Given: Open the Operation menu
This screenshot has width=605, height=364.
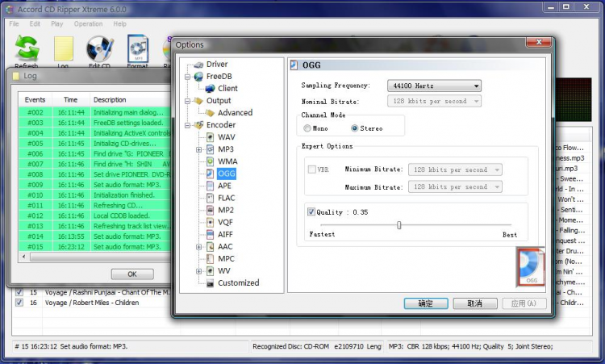Looking at the screenshot, I should 89,24.
